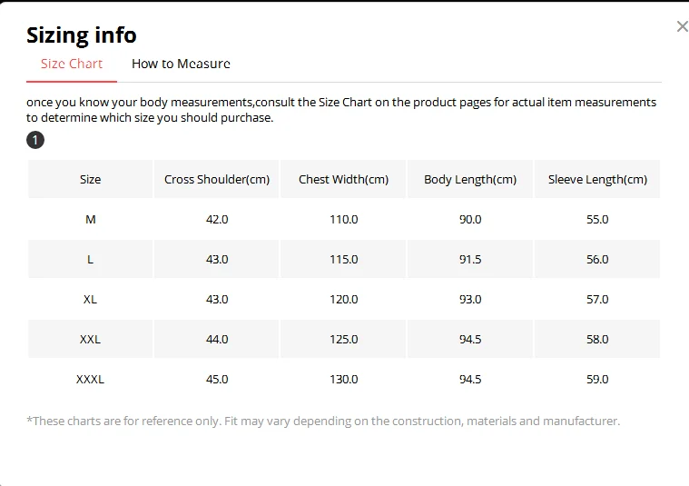Select the L size row label

pos(90,260)
